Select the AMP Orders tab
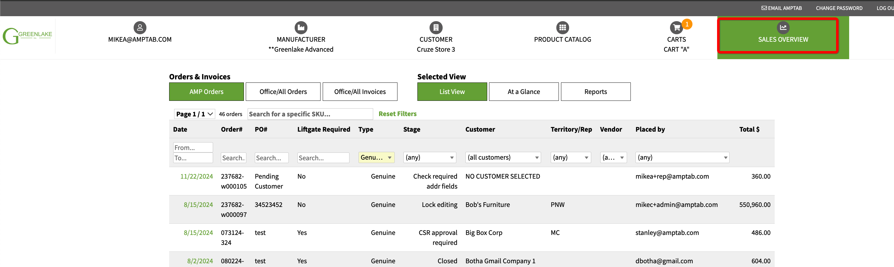 point(207,91)
